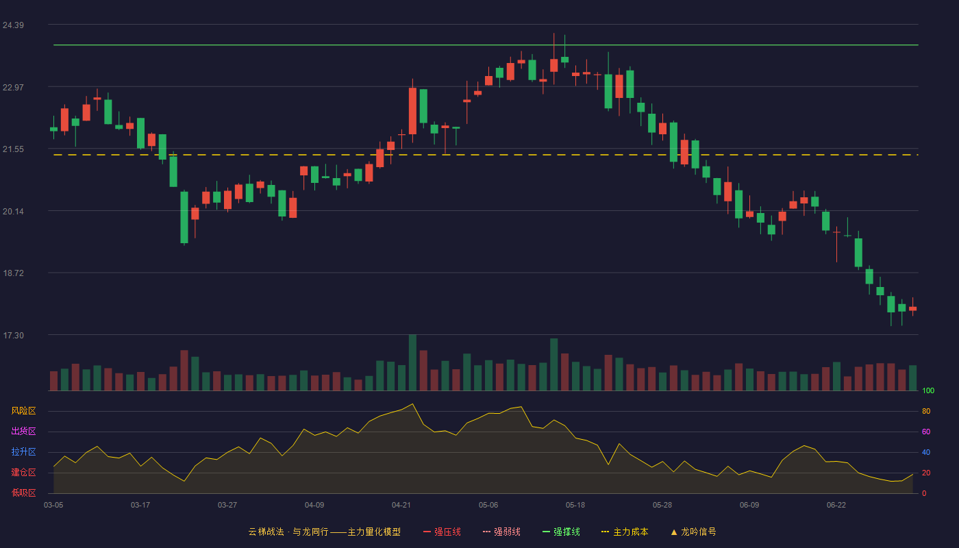
Task: Click the blue 40 indicator axis value
Action: click(926, 452)
